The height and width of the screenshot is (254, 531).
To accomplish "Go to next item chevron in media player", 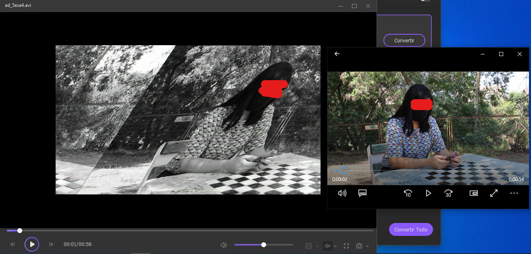I will click(523, 129).
